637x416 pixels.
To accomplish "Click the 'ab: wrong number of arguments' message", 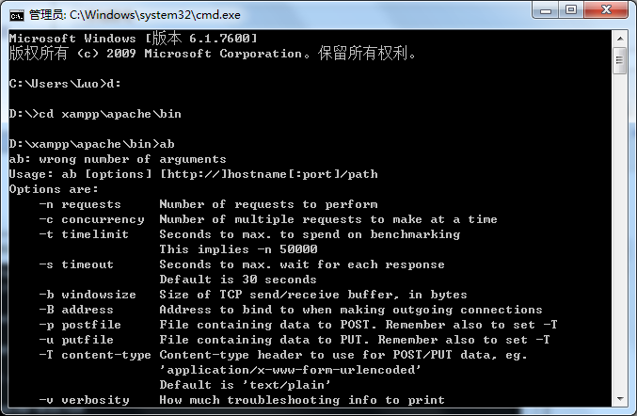I will pos(118,159).
